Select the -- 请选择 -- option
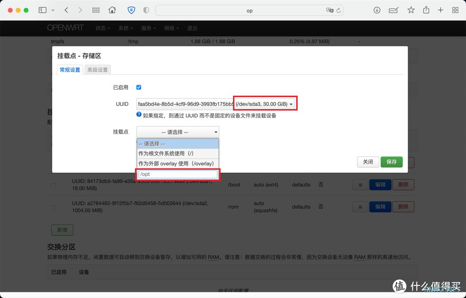The image size is (466, 298). click(x=178, y=144)
